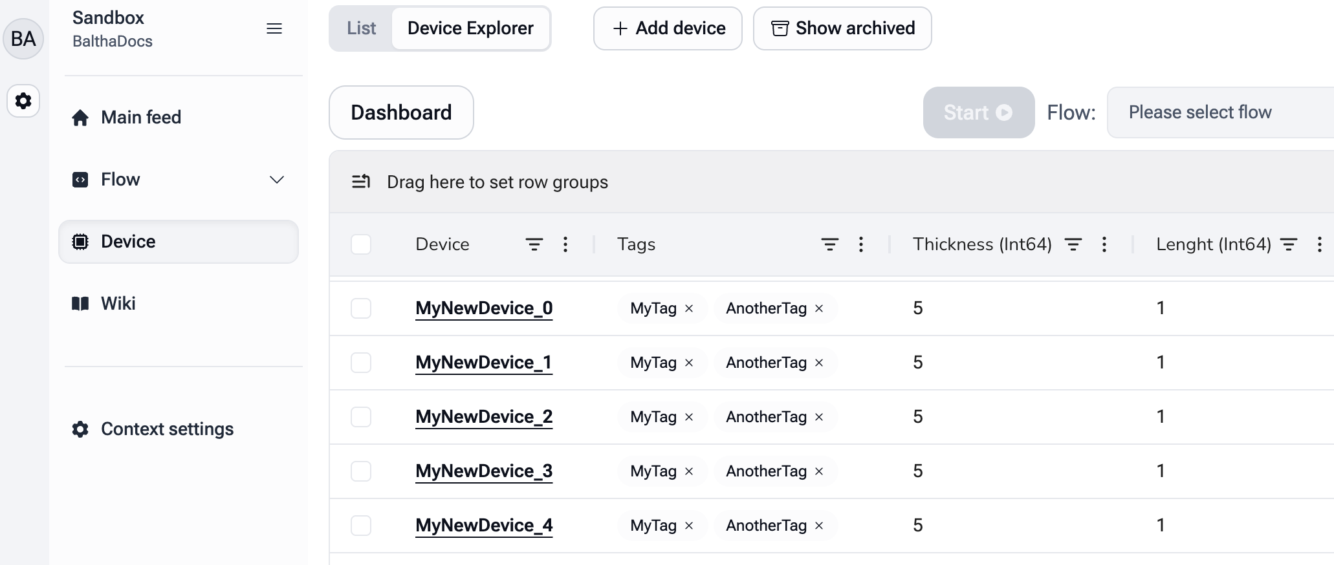Remove MyTag from MyNewDevice_2

pos(689,417)
